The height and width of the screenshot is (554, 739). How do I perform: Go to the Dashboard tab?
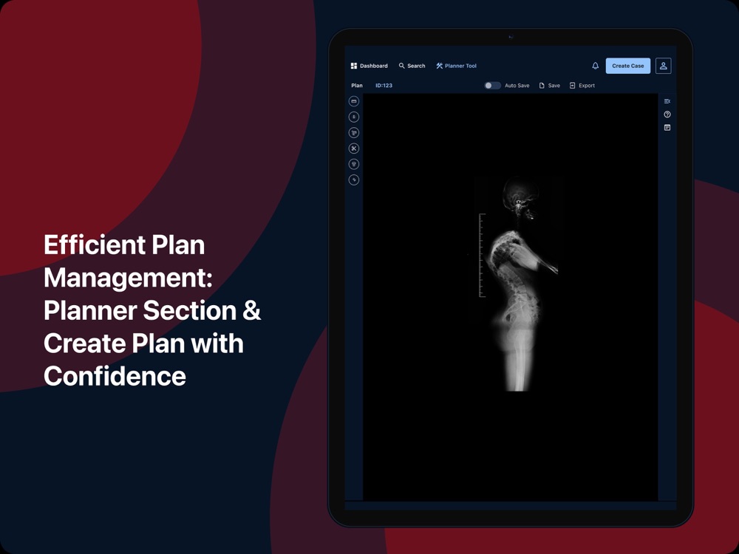coord(369,66)
